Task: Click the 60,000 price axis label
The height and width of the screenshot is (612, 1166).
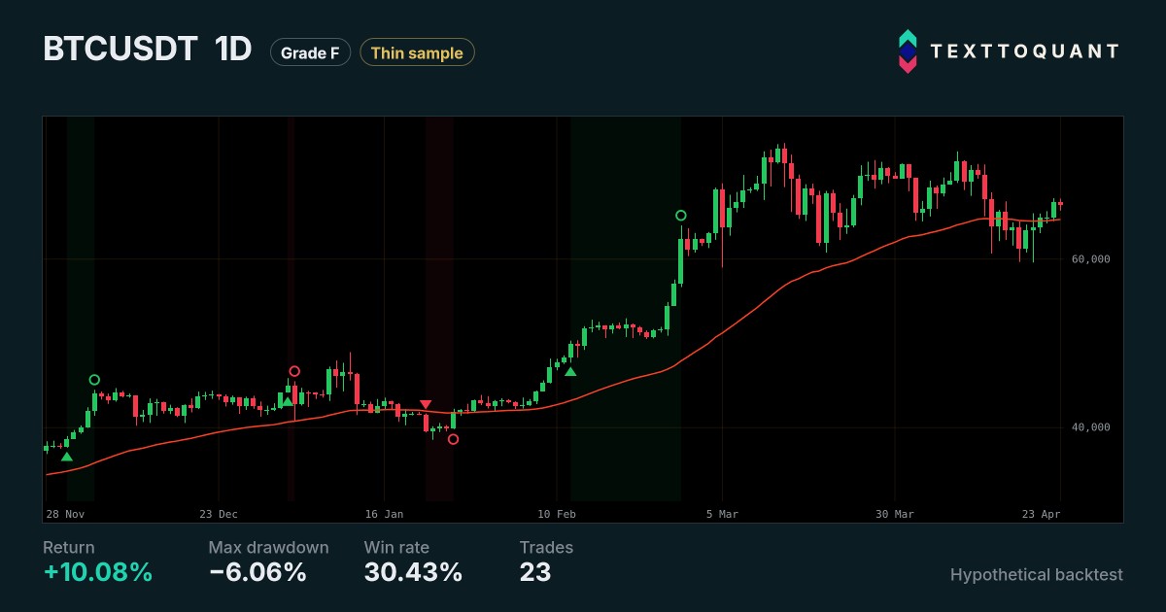Action: point(1091,259)
